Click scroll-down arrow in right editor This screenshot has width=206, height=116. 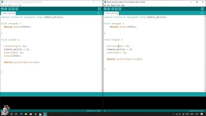click(205, 91)
